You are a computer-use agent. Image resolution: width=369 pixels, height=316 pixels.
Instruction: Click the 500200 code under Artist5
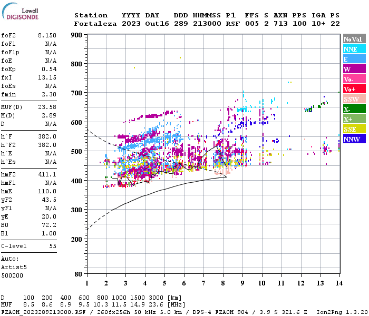tap(12, 275)
